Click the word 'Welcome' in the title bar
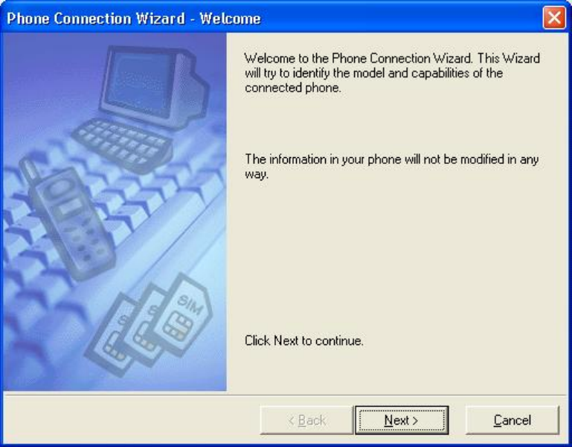Screen dimensions: 572x447 [x=230, y=19]
